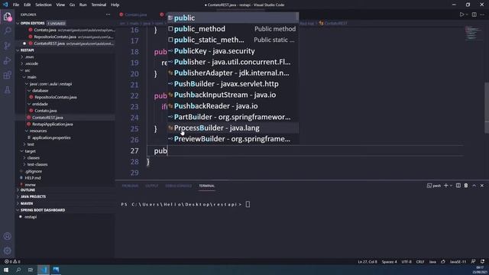Open launch profile dropdown next to pwsh
The height and width of the screenshot is (275, 489).
(451, 186)
